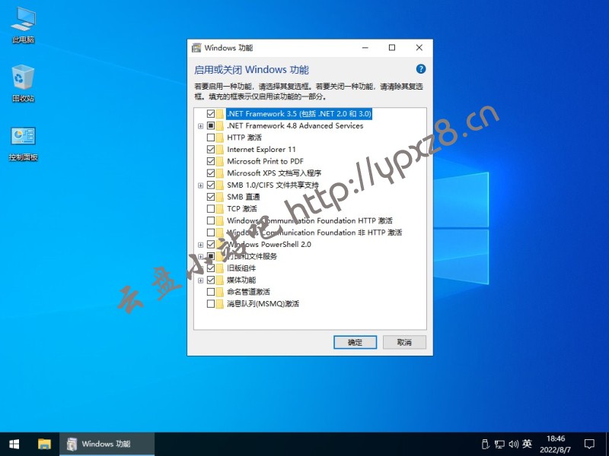Select the 消息队列(MSMQ)激活 row text
This screenshot has height=456, width=609.
(x=263, y=303)
